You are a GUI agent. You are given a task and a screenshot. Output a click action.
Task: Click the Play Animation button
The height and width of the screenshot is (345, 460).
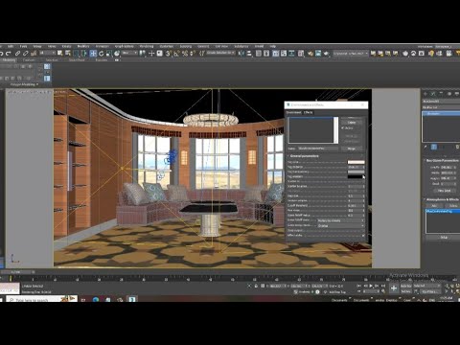371,286
